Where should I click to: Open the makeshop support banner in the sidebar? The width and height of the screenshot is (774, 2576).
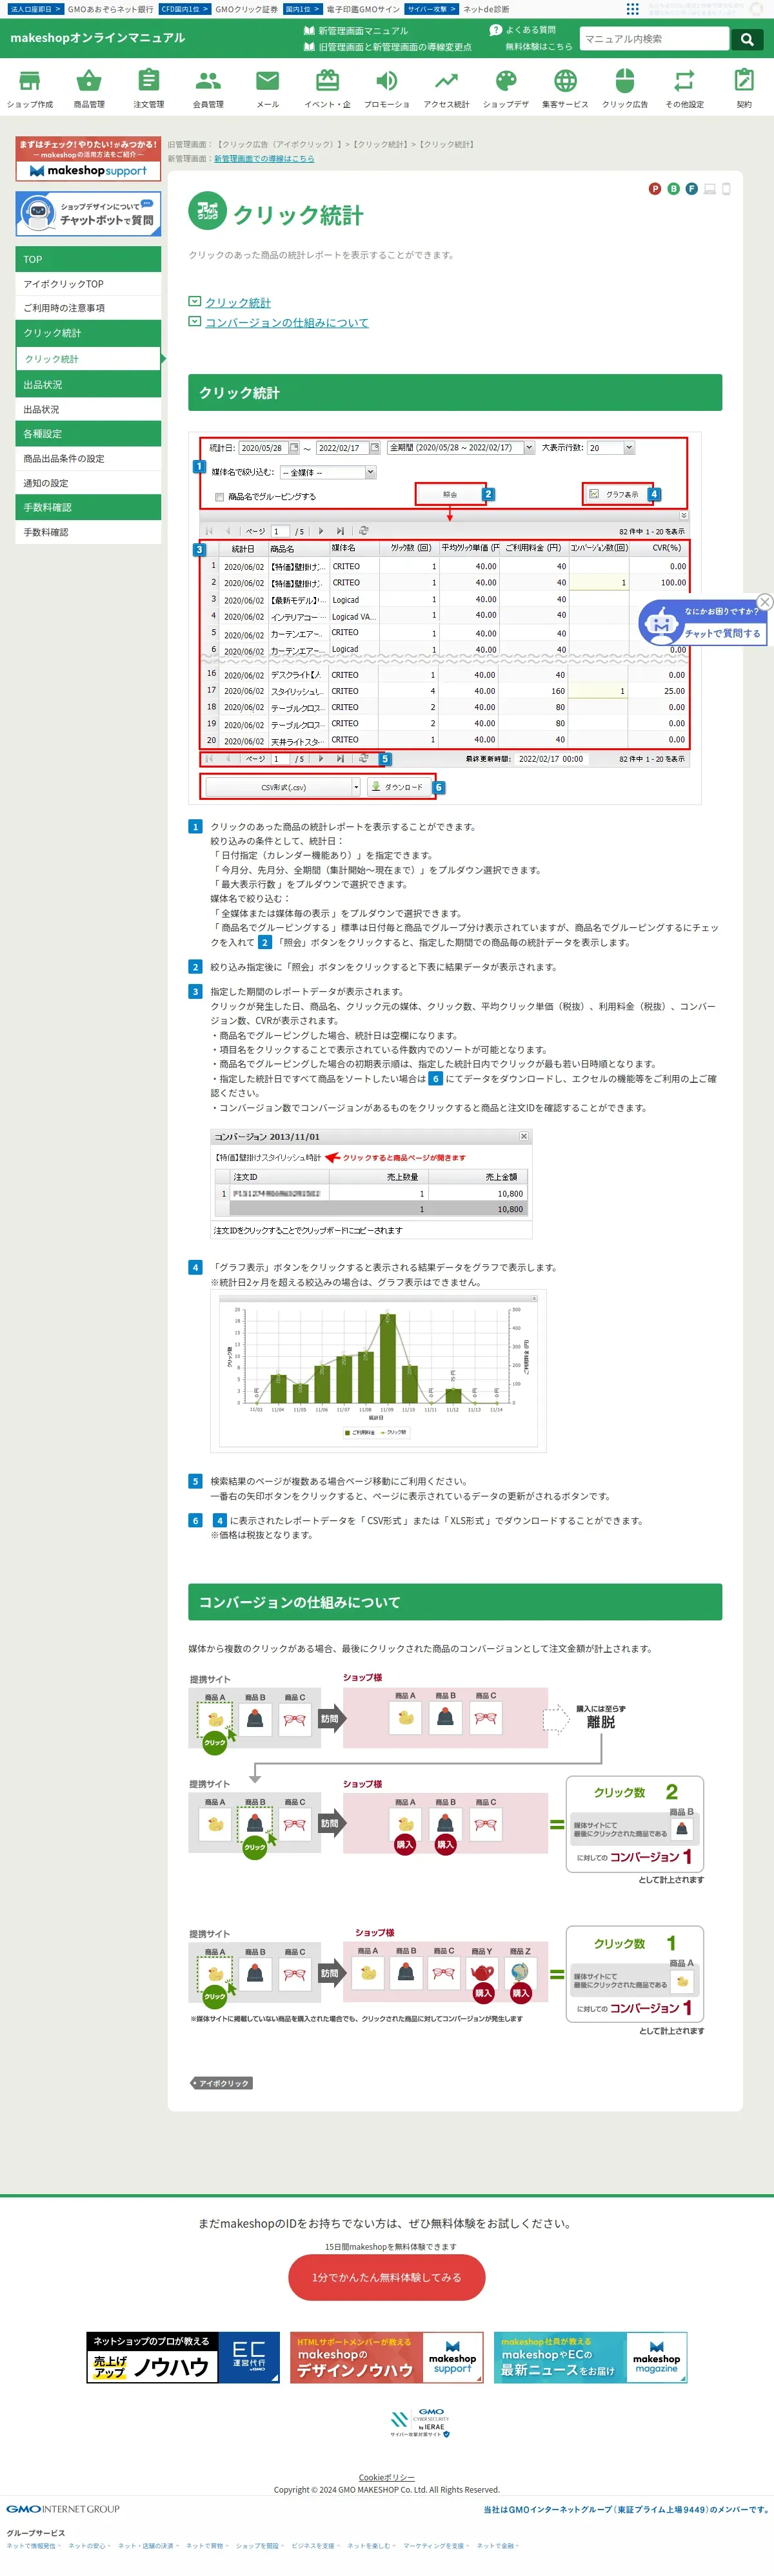pyautogui.click(x=88, y=158)
